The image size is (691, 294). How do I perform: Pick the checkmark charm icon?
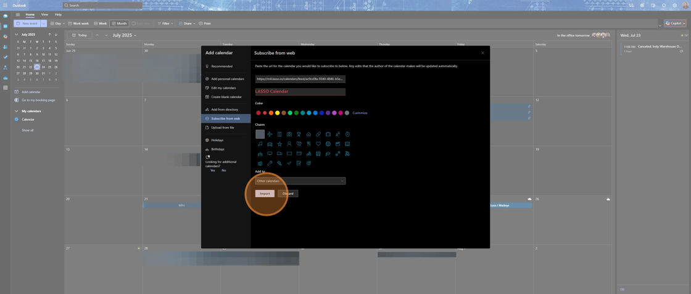coord(289,163)
